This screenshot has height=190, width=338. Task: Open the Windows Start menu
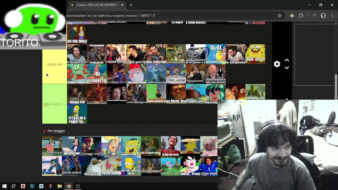(x=4, y=186)
